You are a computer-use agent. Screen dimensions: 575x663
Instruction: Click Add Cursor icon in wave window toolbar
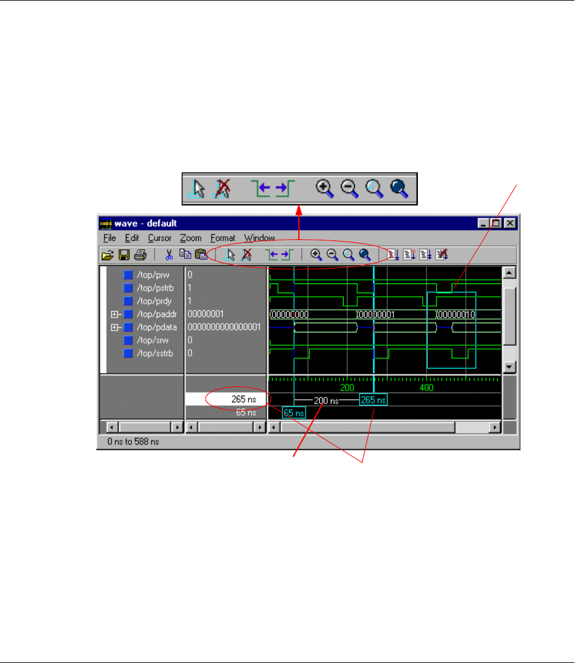point(230,255)
